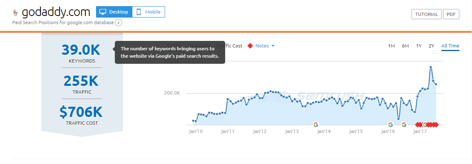Click the Google update marker near Jan'14
The height and width of the screenshot is (164, 472).
[315, 124]
